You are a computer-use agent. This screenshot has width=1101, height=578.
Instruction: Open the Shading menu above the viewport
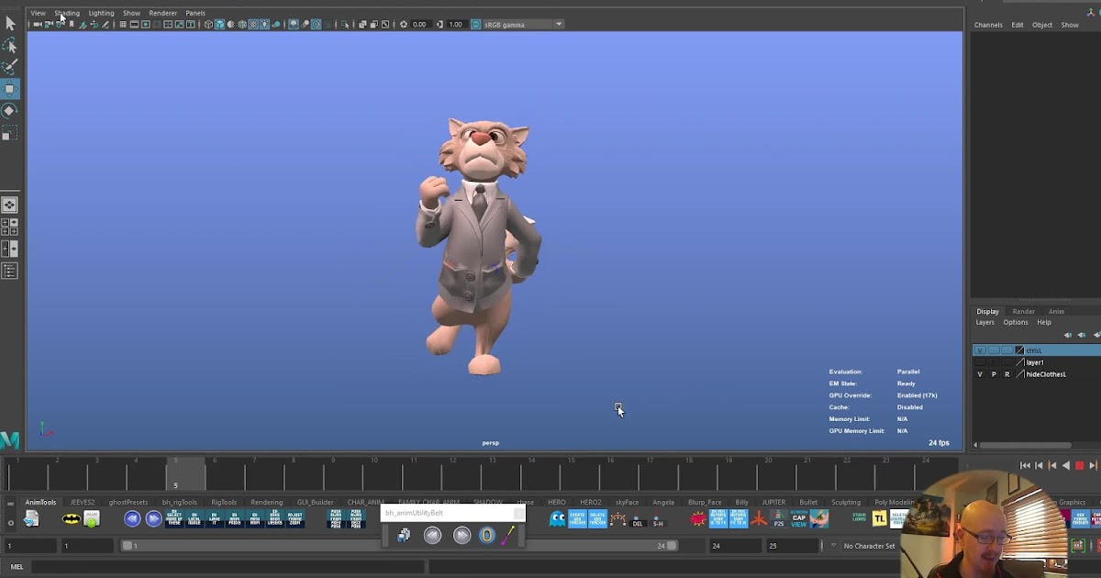point(66,12)
